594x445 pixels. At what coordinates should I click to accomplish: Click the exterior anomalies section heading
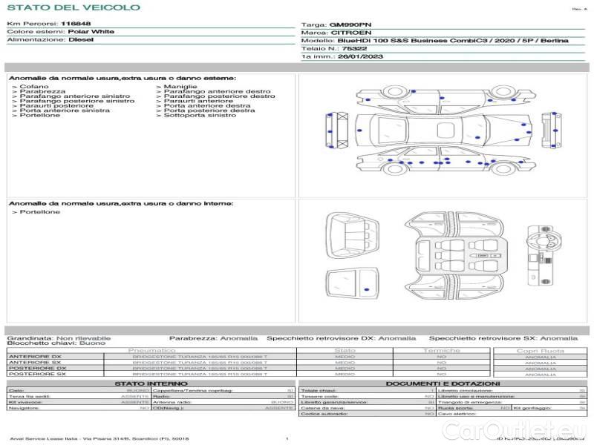(123, 78)
